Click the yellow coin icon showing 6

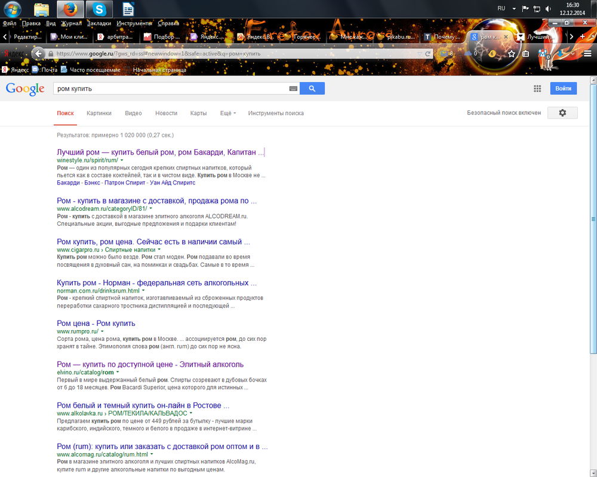click(x=492, y=54)
